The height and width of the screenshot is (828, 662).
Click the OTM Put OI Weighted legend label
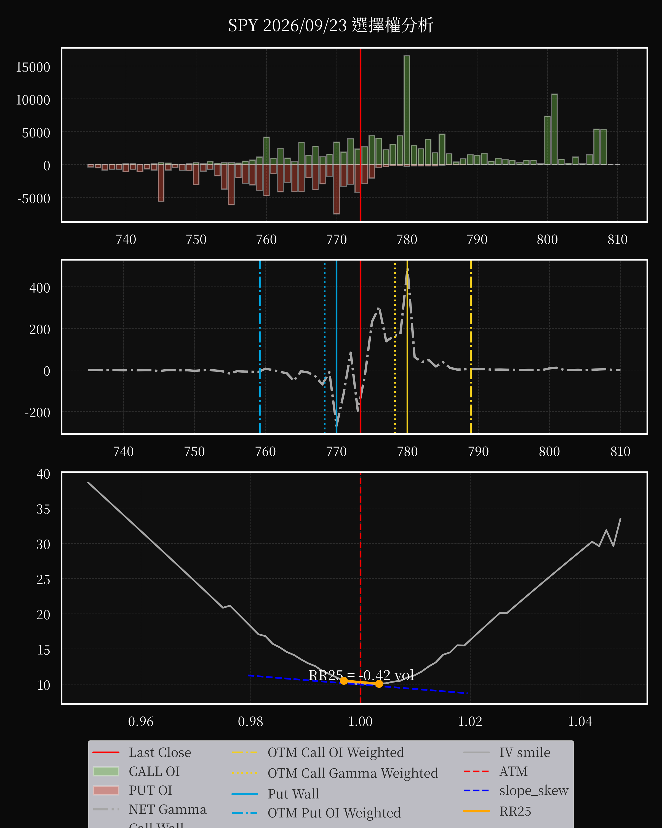coord(334,813)
